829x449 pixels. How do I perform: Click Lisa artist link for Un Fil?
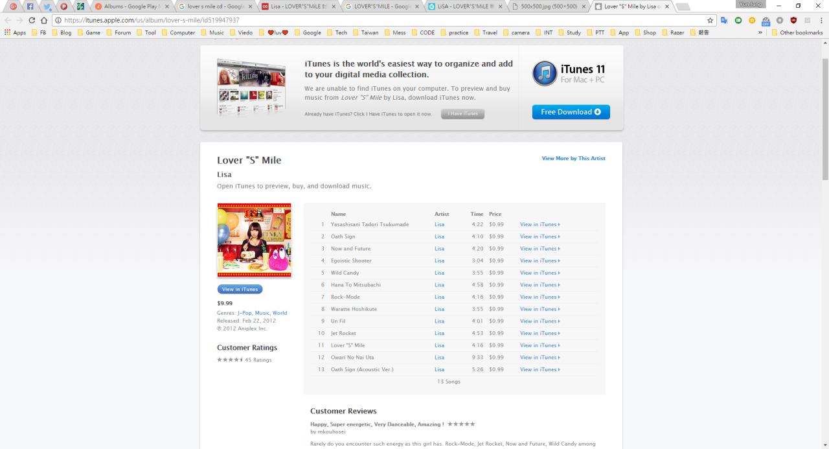point(439,321)
